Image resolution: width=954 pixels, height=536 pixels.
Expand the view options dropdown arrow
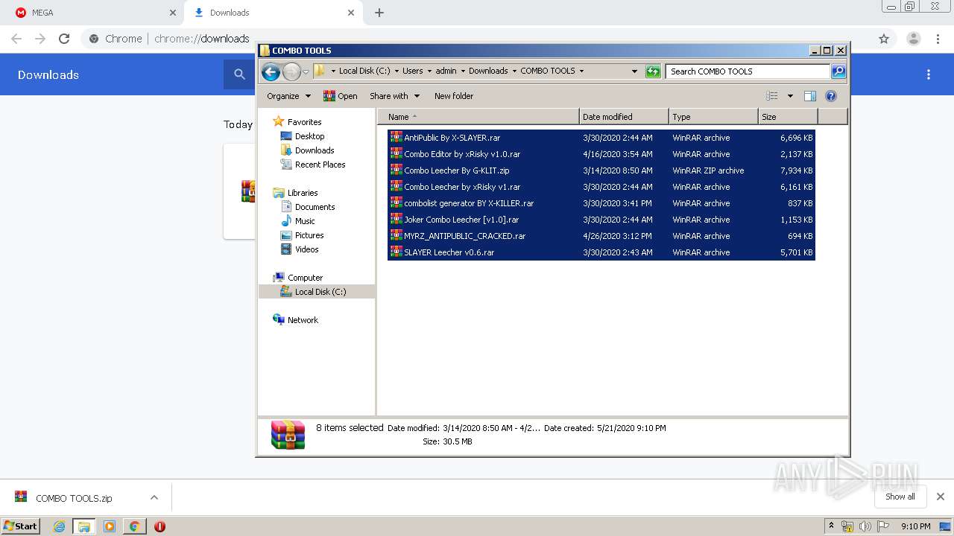[790, 96]
